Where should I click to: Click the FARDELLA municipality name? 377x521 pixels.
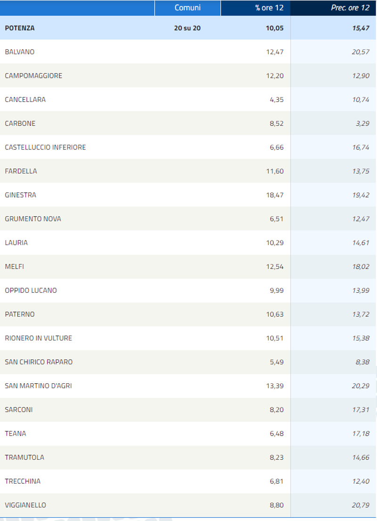point(21,171)
